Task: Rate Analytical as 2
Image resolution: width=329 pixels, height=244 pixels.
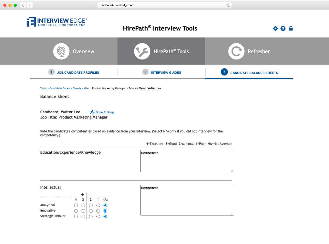Action: [x=91, y=206]
